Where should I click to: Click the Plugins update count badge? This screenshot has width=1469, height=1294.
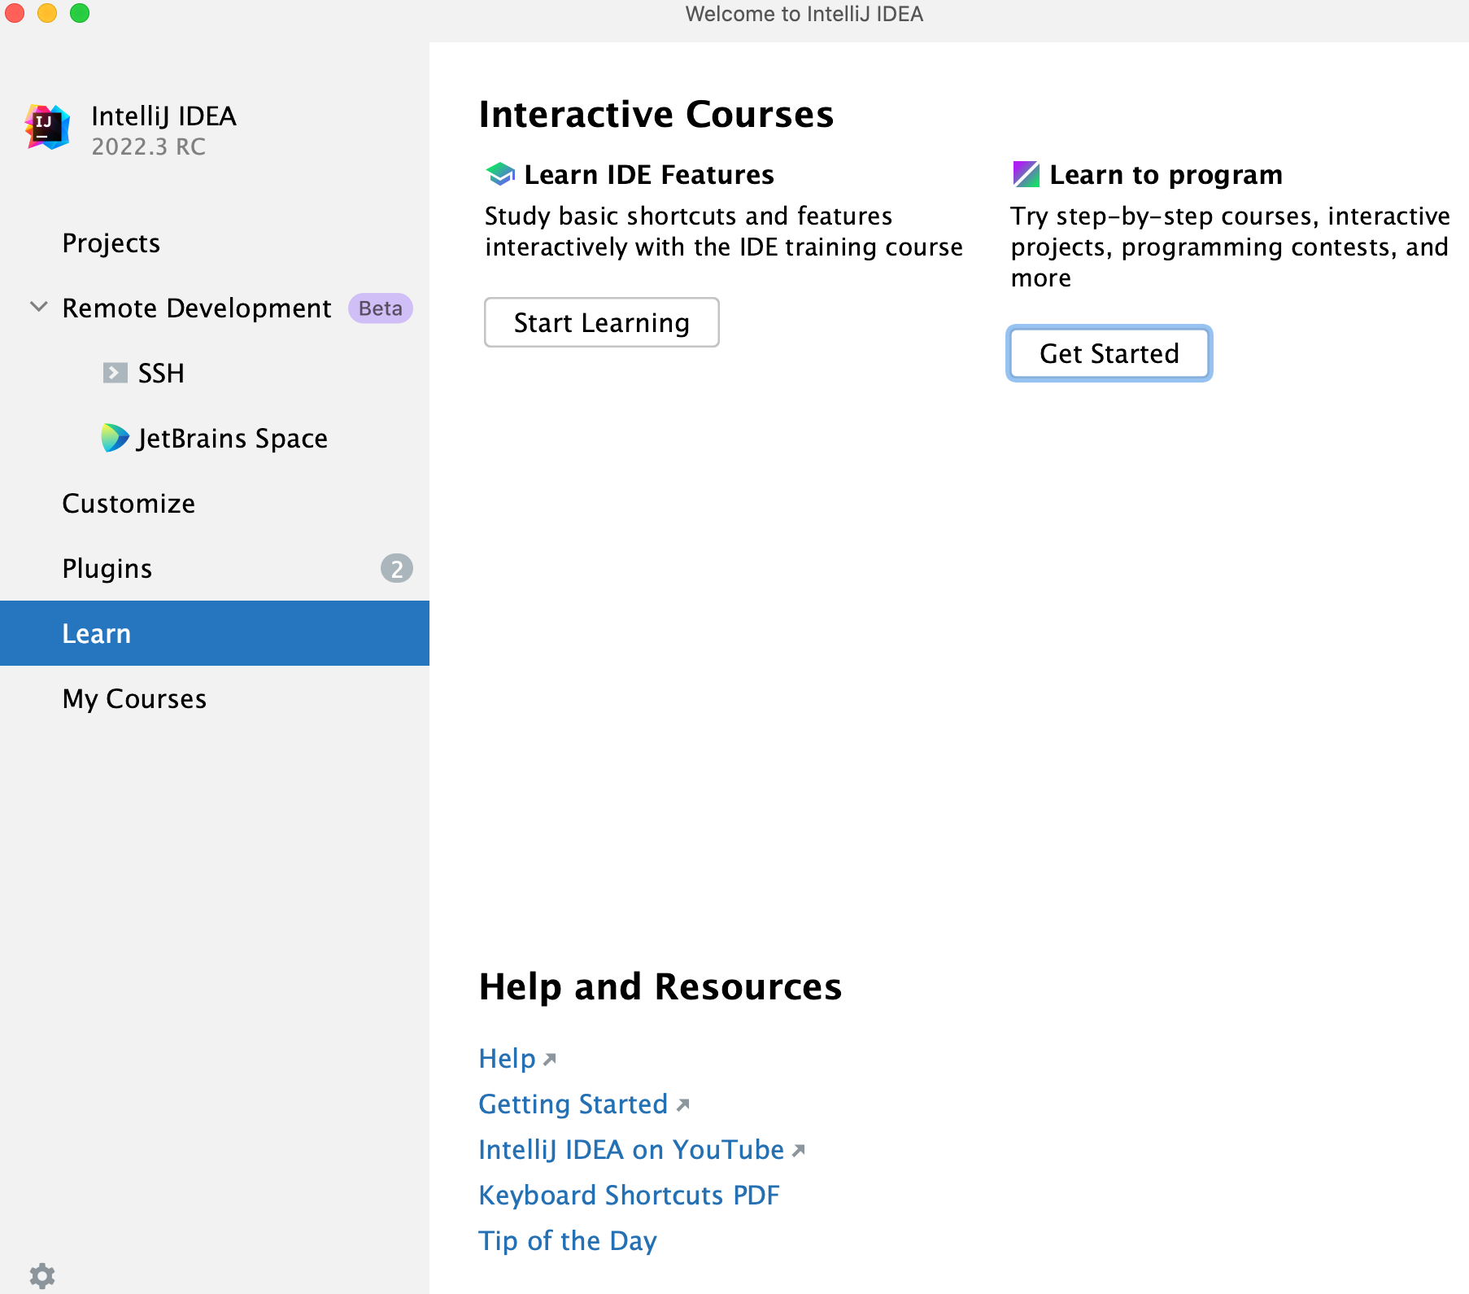[x=397, y=568]
